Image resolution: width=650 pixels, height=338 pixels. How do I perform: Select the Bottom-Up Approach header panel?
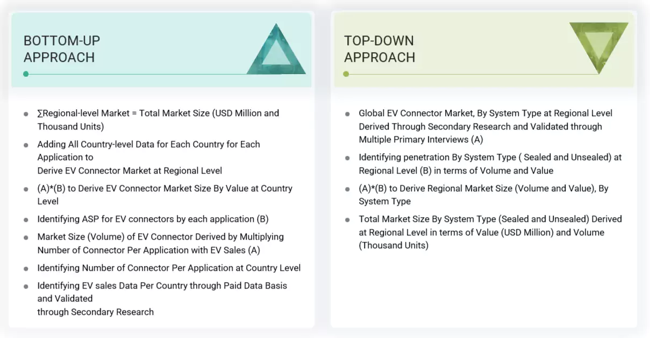pos(161,49)
